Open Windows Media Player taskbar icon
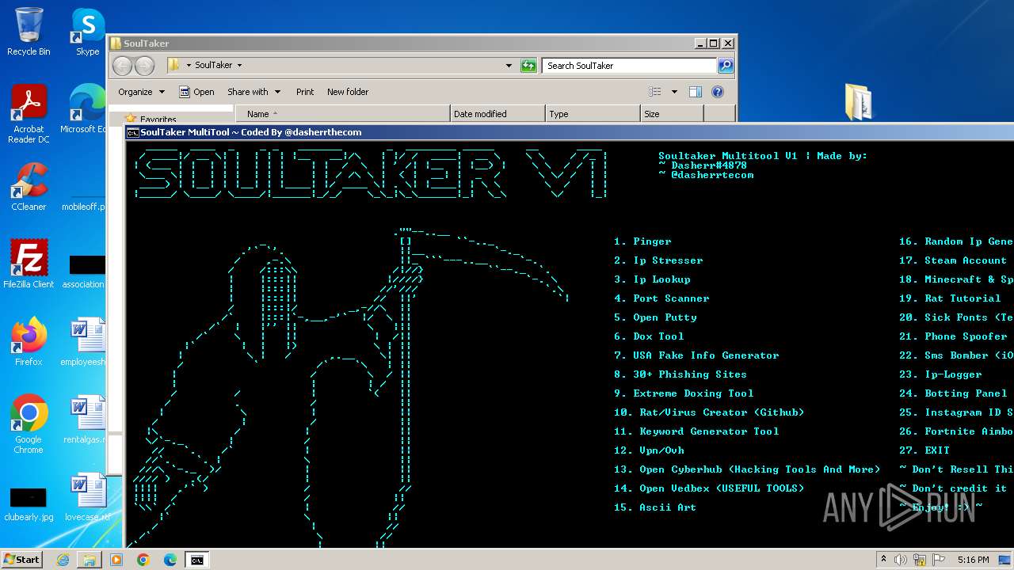Viewport: 1014px width, 570px height. pyautogui.click(x=116, y=560)
